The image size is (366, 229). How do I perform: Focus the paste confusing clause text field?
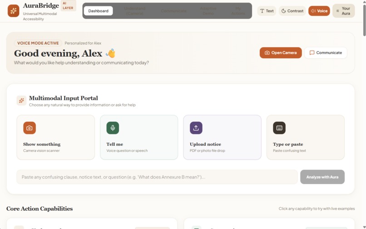click(157, 177)
